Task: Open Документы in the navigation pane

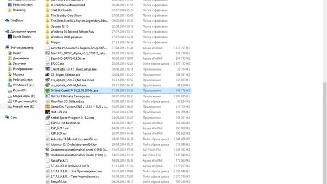Action: pyautogui.click(x=21, y=58)
